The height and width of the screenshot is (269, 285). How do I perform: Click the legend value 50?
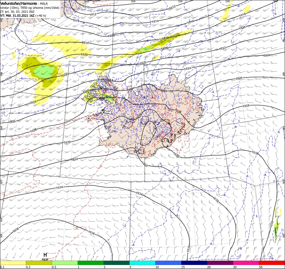click(261, 267)
